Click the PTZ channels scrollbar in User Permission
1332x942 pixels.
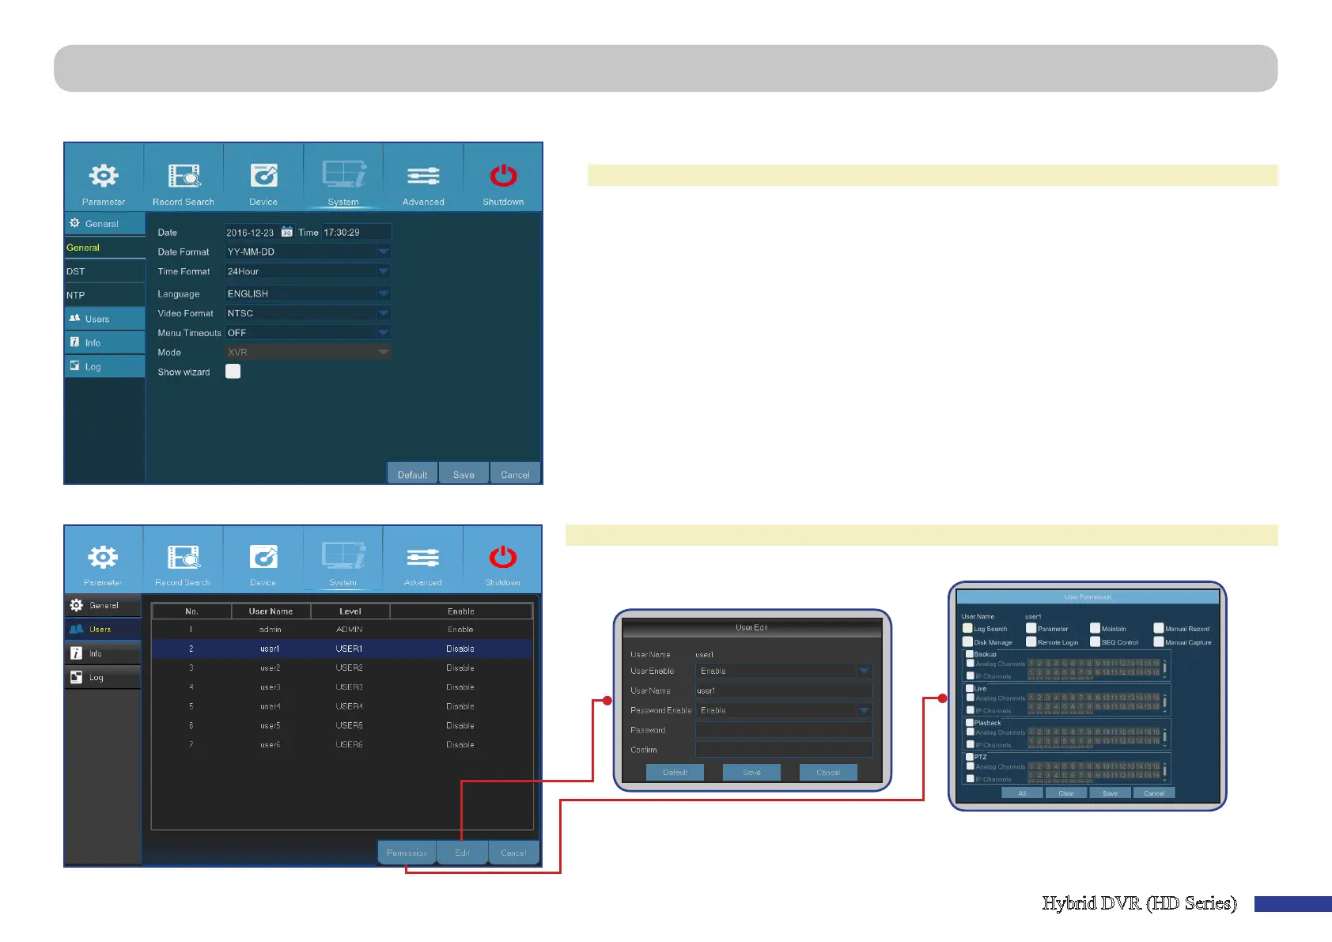(x=1165, y=771)
